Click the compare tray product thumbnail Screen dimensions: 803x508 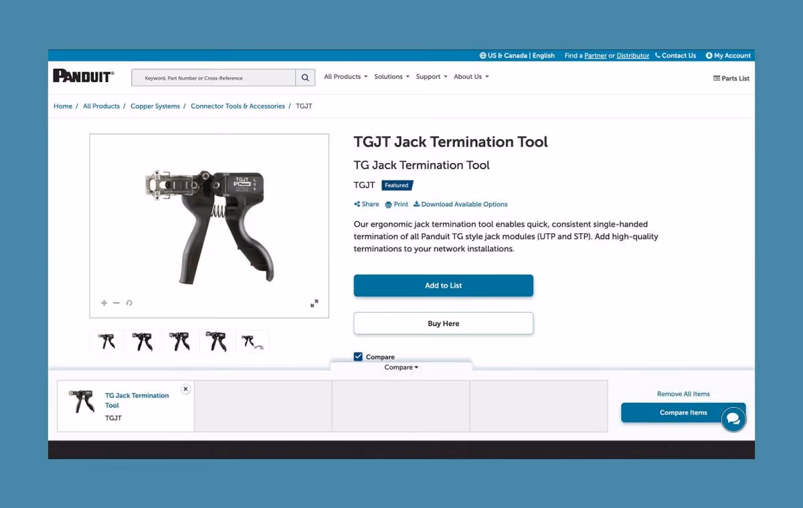coord(82,401)
